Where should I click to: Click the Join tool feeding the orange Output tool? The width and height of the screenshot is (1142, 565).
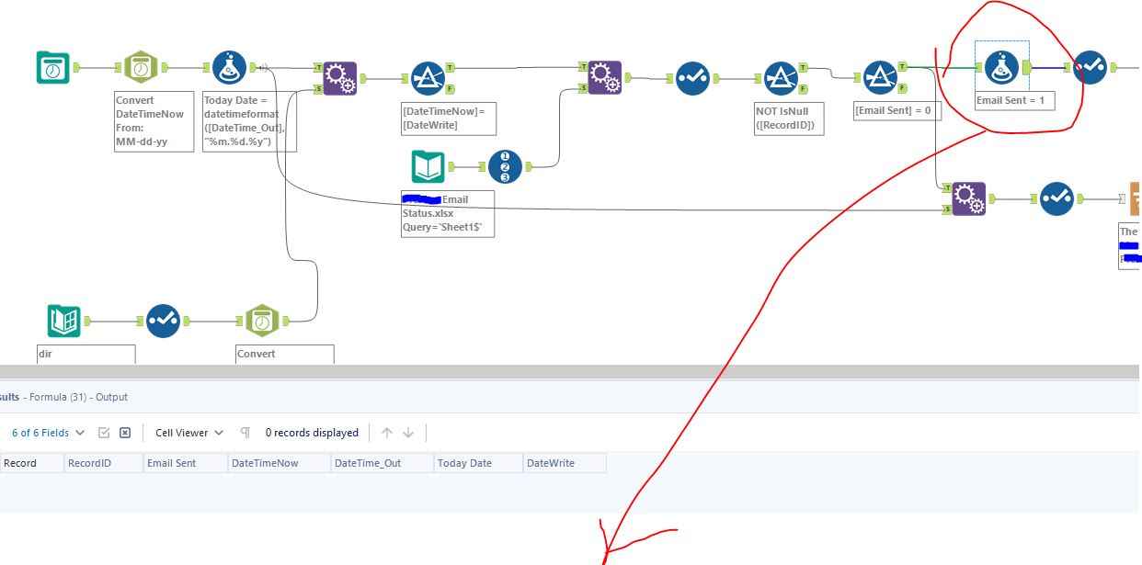tap(971, 198)
